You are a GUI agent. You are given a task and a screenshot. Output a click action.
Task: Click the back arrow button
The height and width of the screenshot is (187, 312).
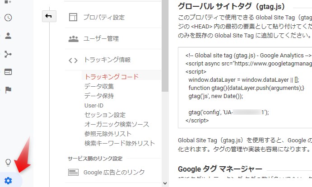click(49, 16)
